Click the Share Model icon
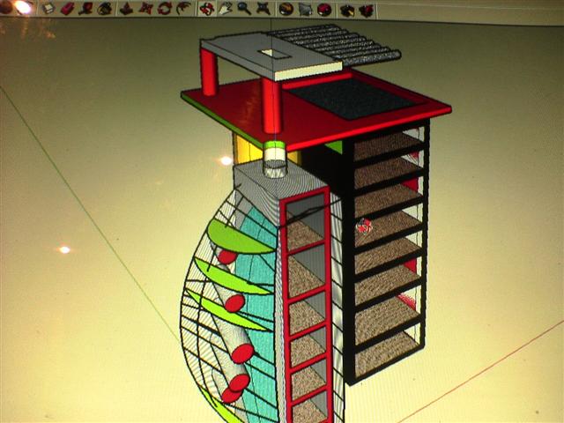This screenshot has height=423, width=564. click(x=364, y=10)
